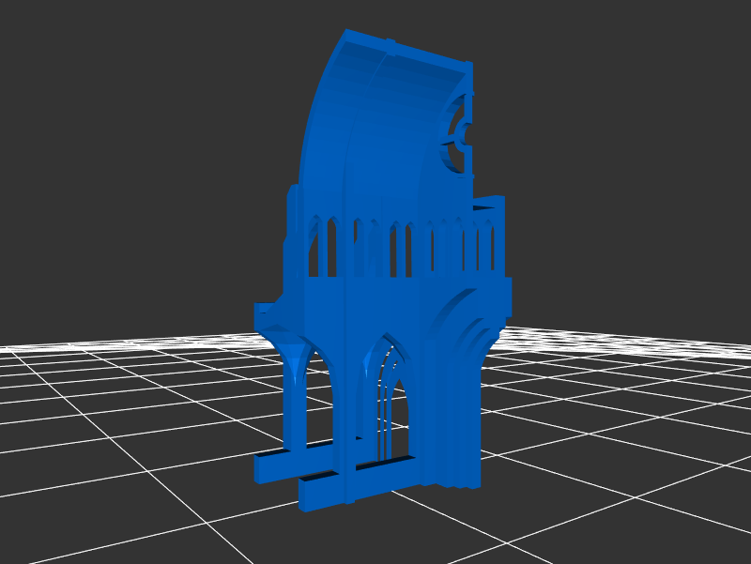Click the rear base beam's left end
The height and width of the screenshot is (564, 751).
265,465
